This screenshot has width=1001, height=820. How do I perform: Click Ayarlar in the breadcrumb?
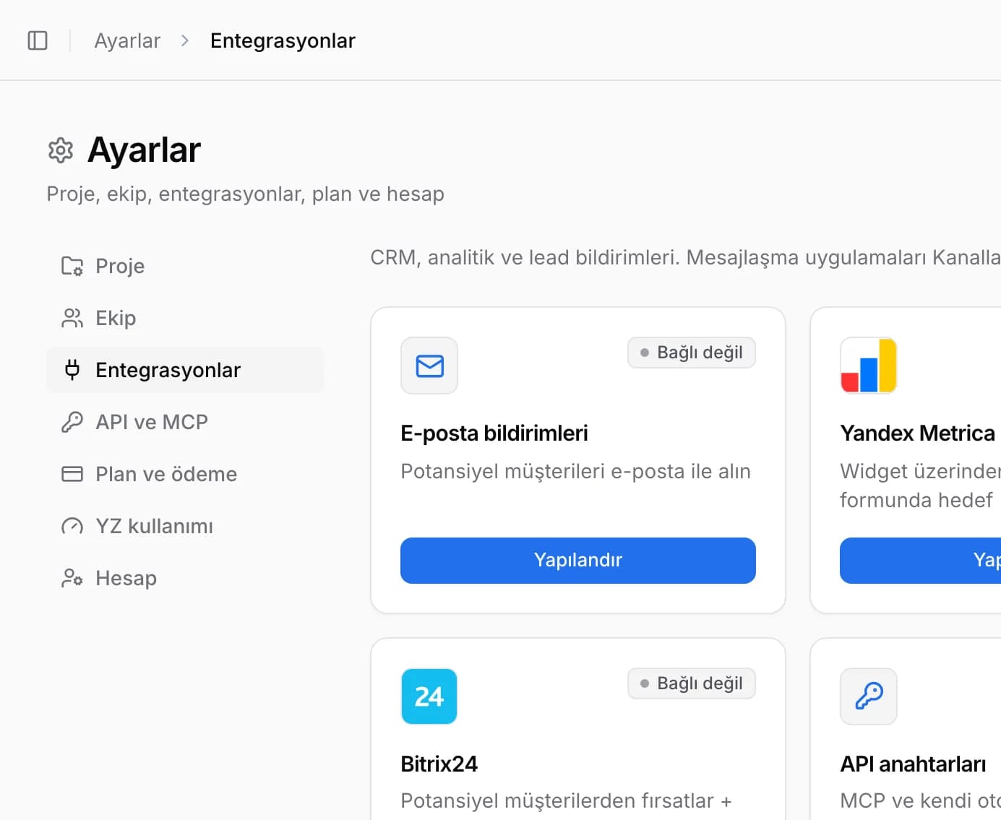127,40
